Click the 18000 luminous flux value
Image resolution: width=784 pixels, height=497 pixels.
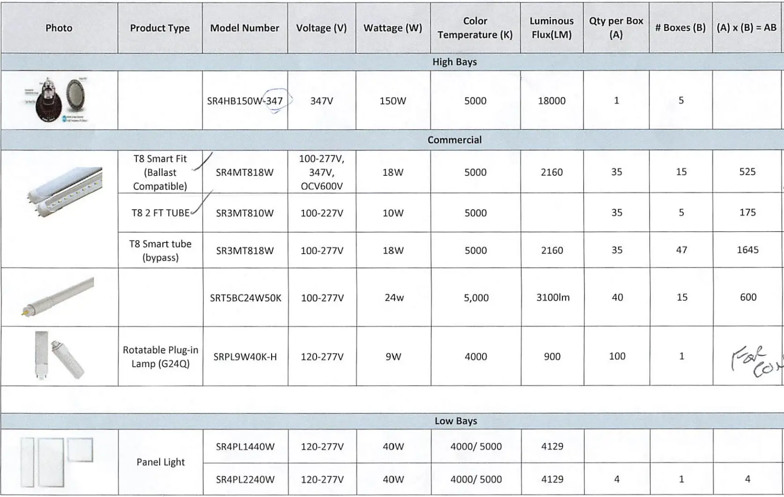click(x=552, y=101)
